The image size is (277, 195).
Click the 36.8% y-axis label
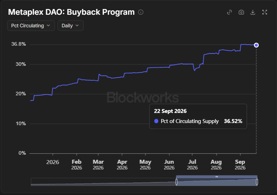click(x=19, y=44)
